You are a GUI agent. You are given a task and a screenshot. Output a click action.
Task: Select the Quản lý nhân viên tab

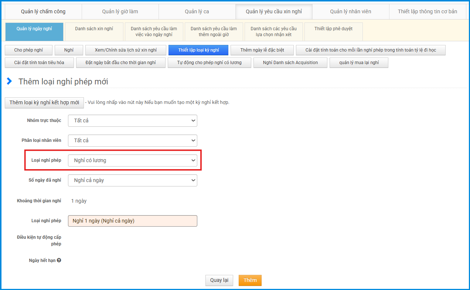coord(351,11)
